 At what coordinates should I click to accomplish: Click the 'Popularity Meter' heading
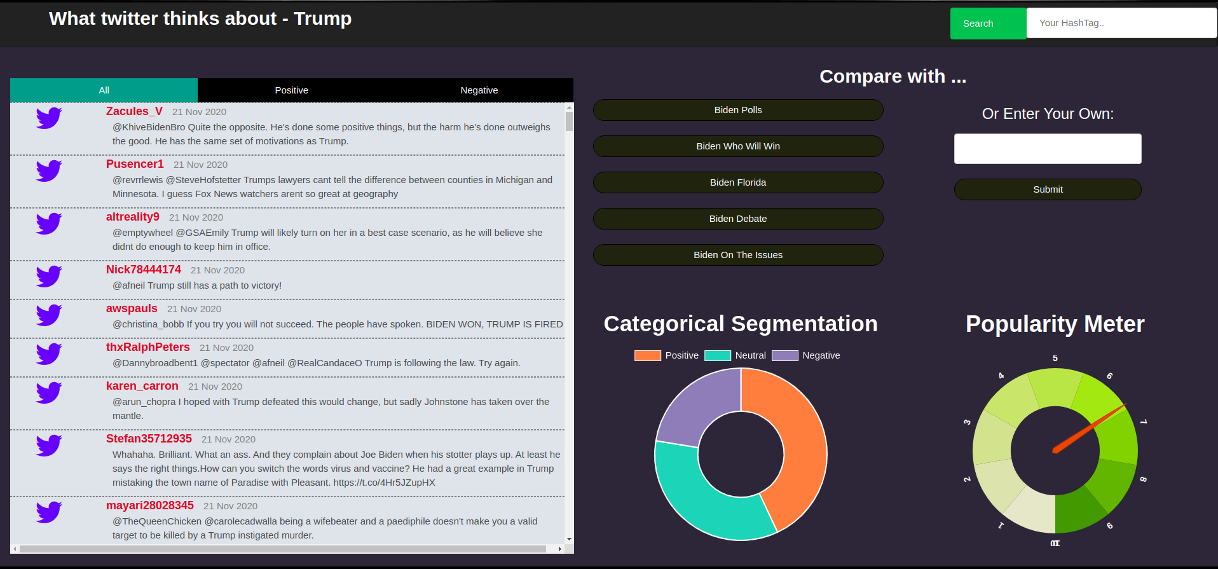coord(1055,324)
